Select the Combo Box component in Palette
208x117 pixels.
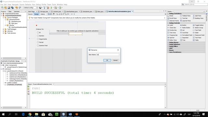[x=172, y=30]
